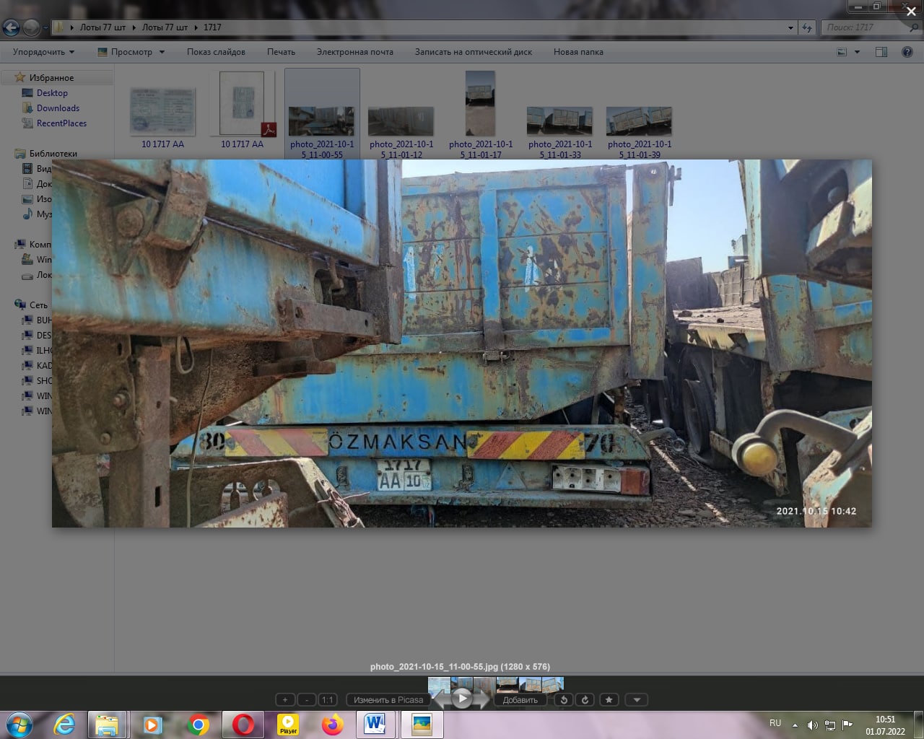The image size is (924, 739).
Task: Open the viewer's more options dropdown
Action: 637,699
